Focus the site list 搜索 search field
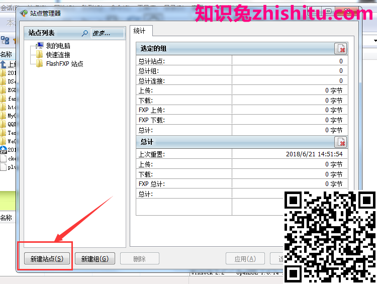The height and width of the screenshot is (284, 377). tap(107, 33)
